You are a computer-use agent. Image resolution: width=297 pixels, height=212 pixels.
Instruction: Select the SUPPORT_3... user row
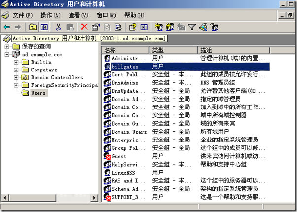pos(186,197)
